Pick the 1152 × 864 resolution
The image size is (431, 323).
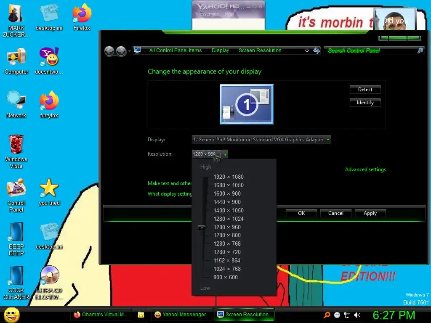227,260
